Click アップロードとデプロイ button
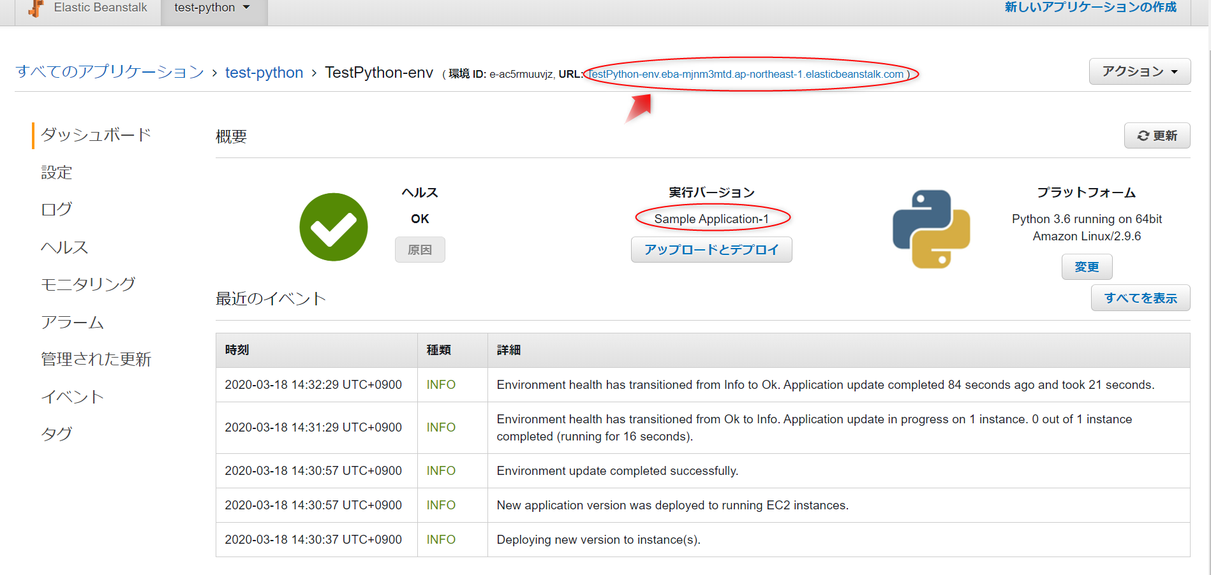Screen dimensions: 1211x575 (x=711, y=250)
